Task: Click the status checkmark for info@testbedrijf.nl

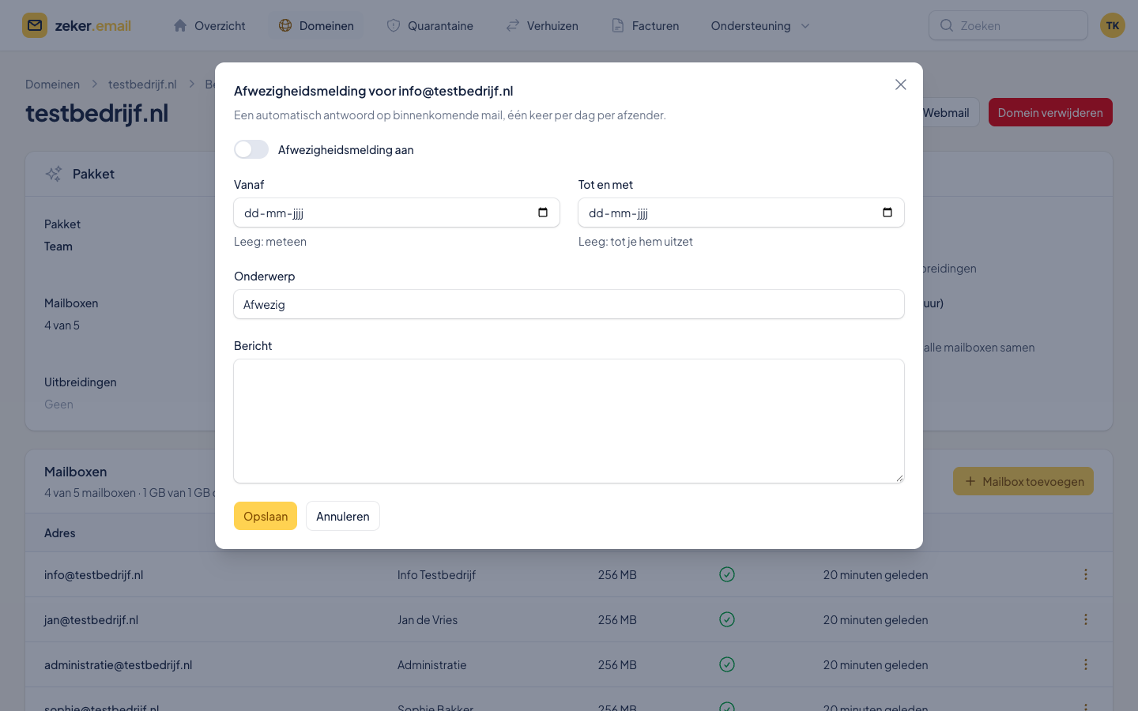Action: 727,574
